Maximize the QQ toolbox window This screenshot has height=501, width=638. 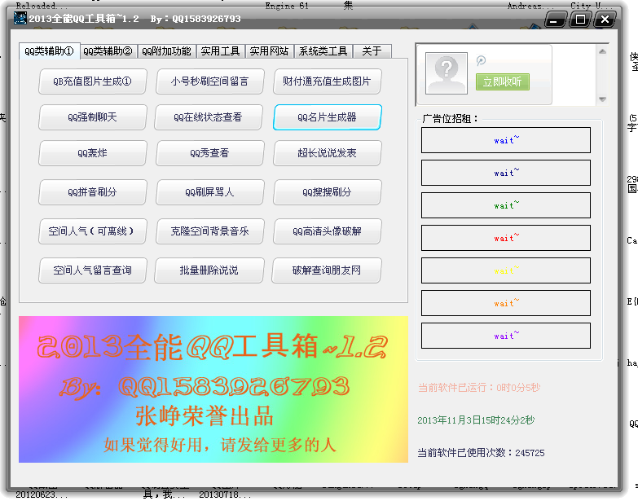[579, 20]
